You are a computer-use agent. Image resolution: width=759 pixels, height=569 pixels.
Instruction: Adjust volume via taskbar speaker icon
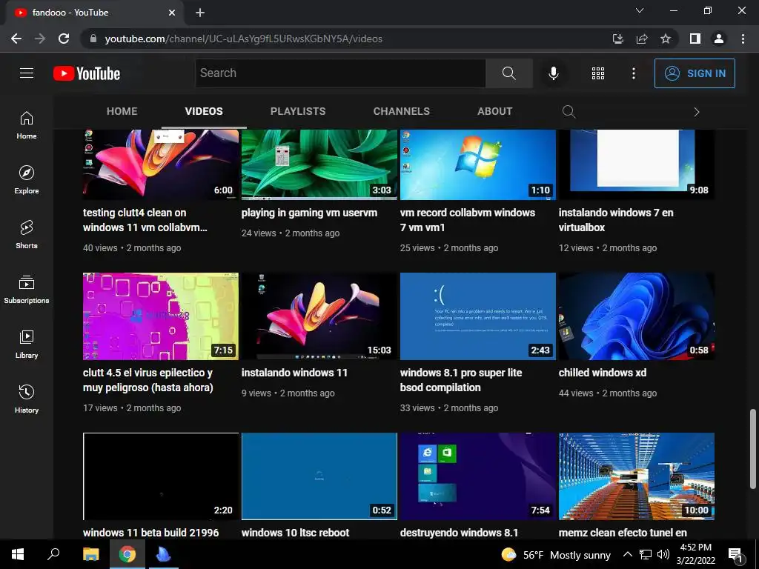point(663,554)
